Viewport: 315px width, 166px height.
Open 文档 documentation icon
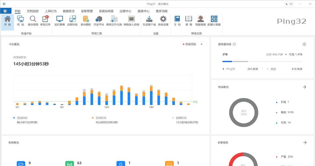177,21
